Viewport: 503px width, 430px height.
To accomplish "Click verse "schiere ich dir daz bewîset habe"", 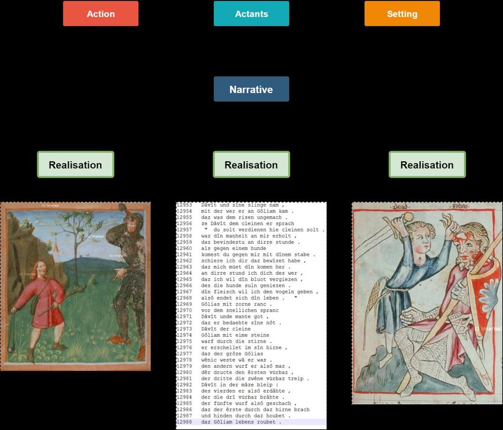I will (x=253, y=261).
